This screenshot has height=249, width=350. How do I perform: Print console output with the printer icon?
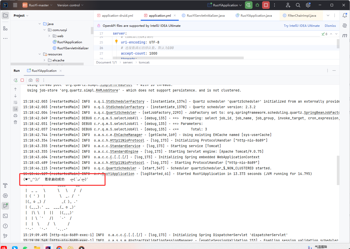coord(15,116)
